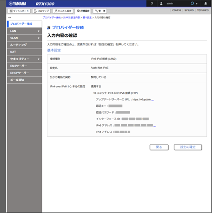Open the TECHINFO link
212x213 pixels.
(x=203, y=10)
